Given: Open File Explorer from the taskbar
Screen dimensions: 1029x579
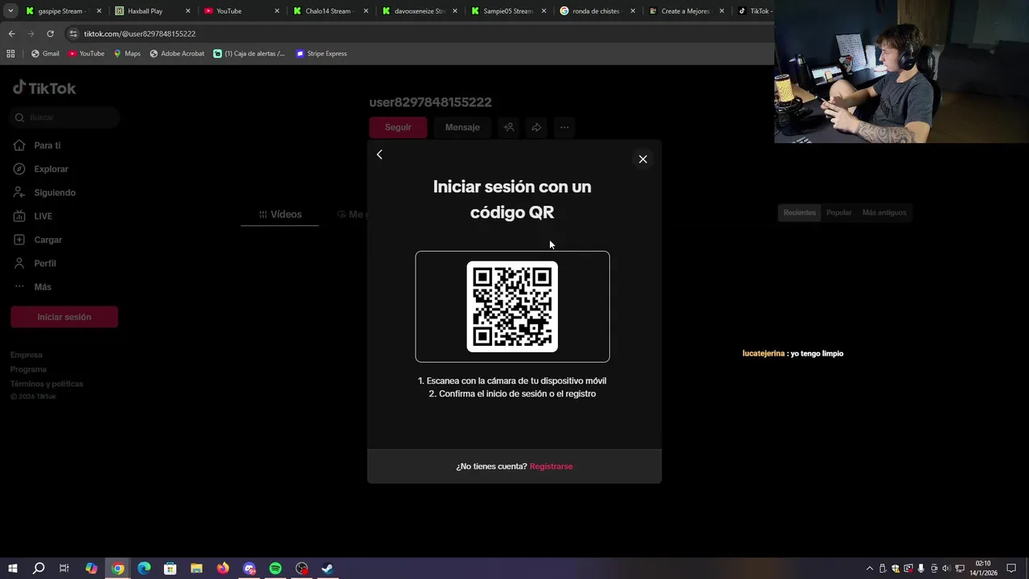Looking at the screenshot, I should coord(196,569).
